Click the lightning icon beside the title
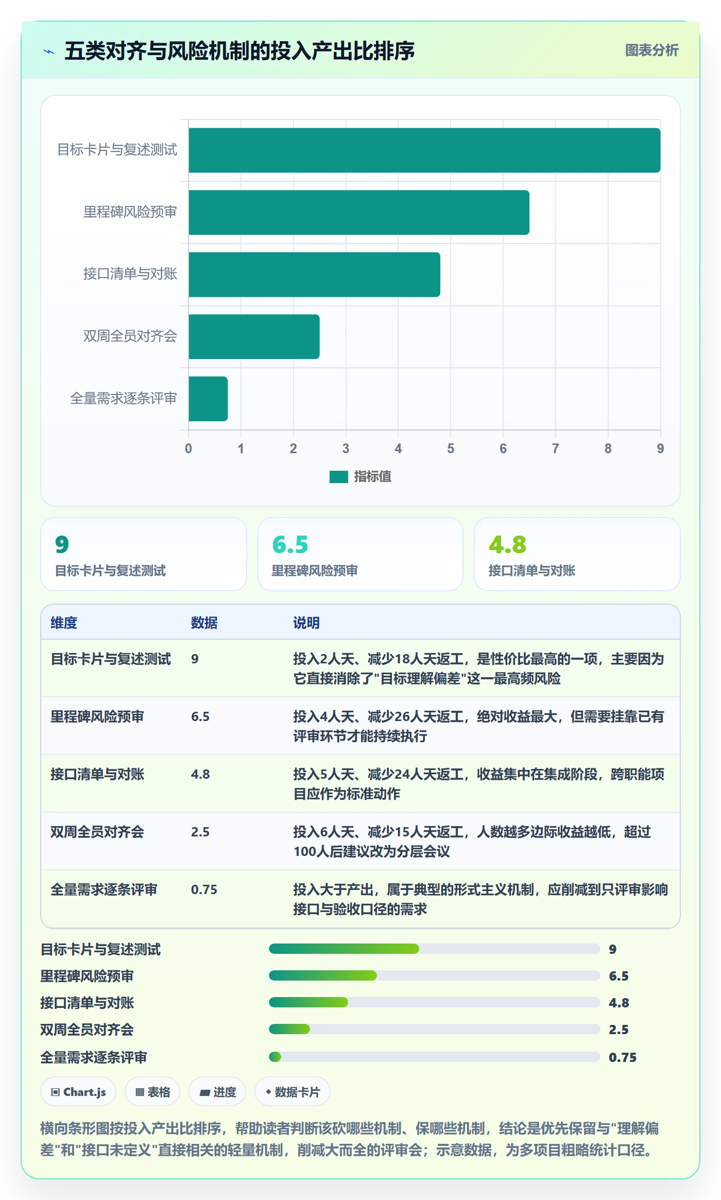721x1200 pixels. (x=49, y=51)
